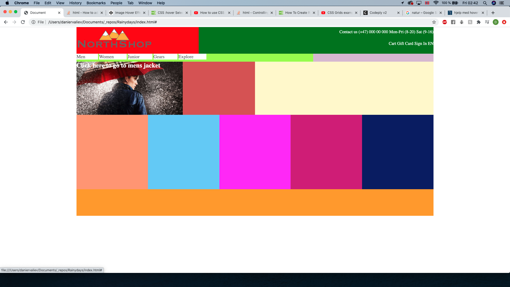Screen dimensions: 510x287
Task: Open the media control playlist icon
Action: coord(487,22)
